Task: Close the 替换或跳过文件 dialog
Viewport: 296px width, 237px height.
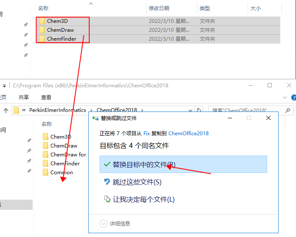Action: click(x=268, y=118)
